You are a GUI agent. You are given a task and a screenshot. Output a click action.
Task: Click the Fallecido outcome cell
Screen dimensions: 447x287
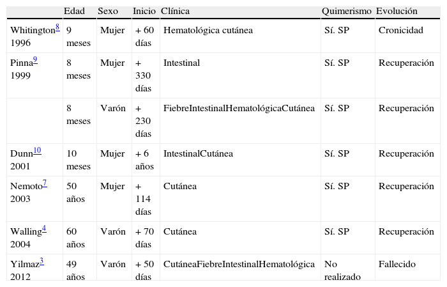point(397,264)
